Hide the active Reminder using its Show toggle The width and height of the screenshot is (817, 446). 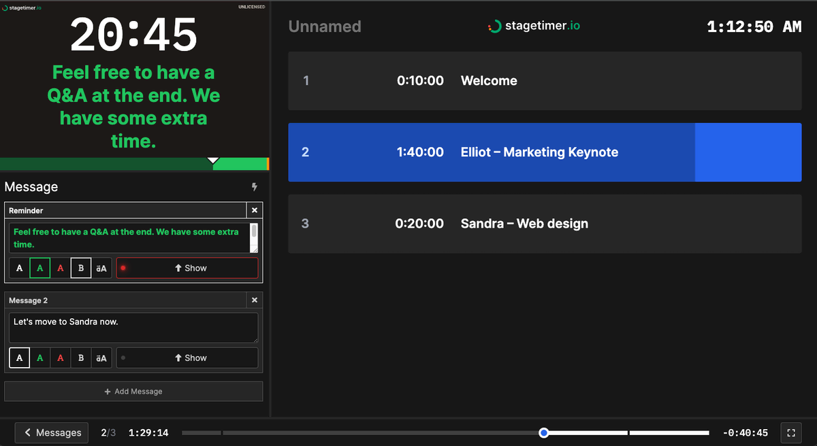tap(187, 267)
